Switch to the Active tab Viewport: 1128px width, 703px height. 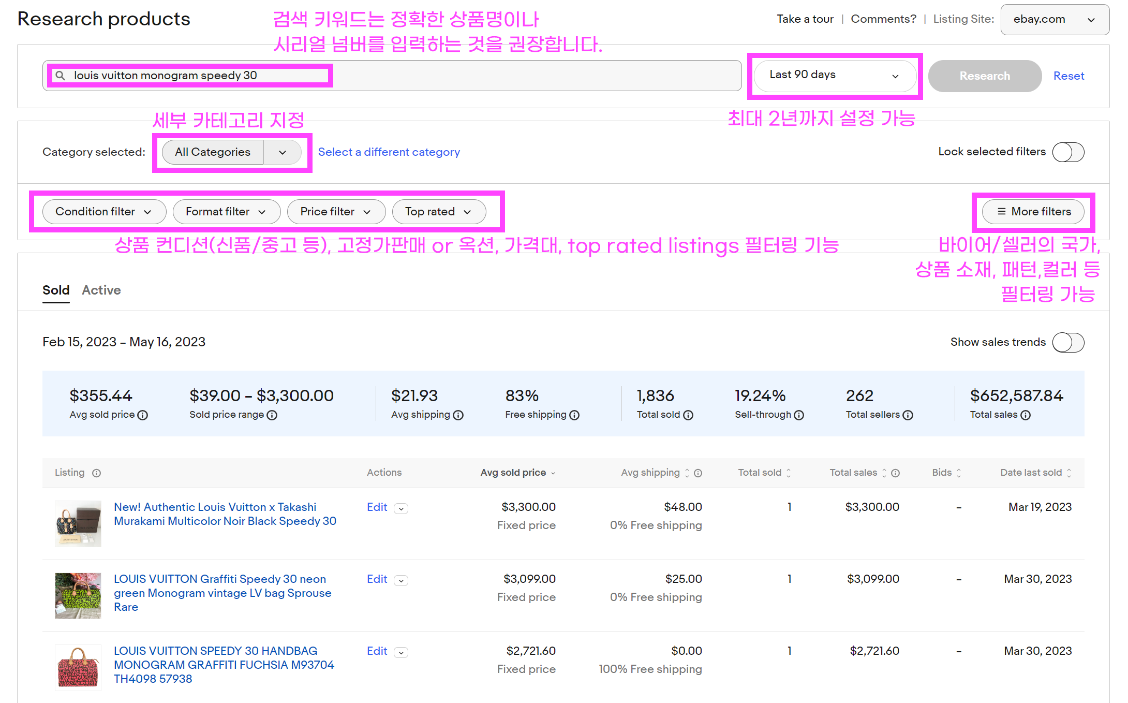101,290
